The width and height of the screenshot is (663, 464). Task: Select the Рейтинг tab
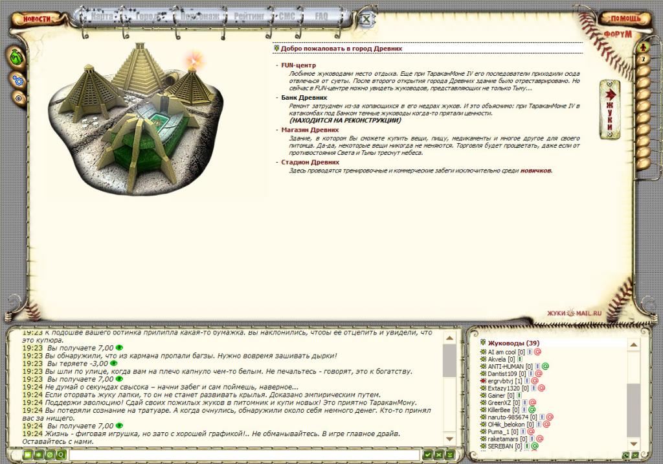click(x=249, y=15)
